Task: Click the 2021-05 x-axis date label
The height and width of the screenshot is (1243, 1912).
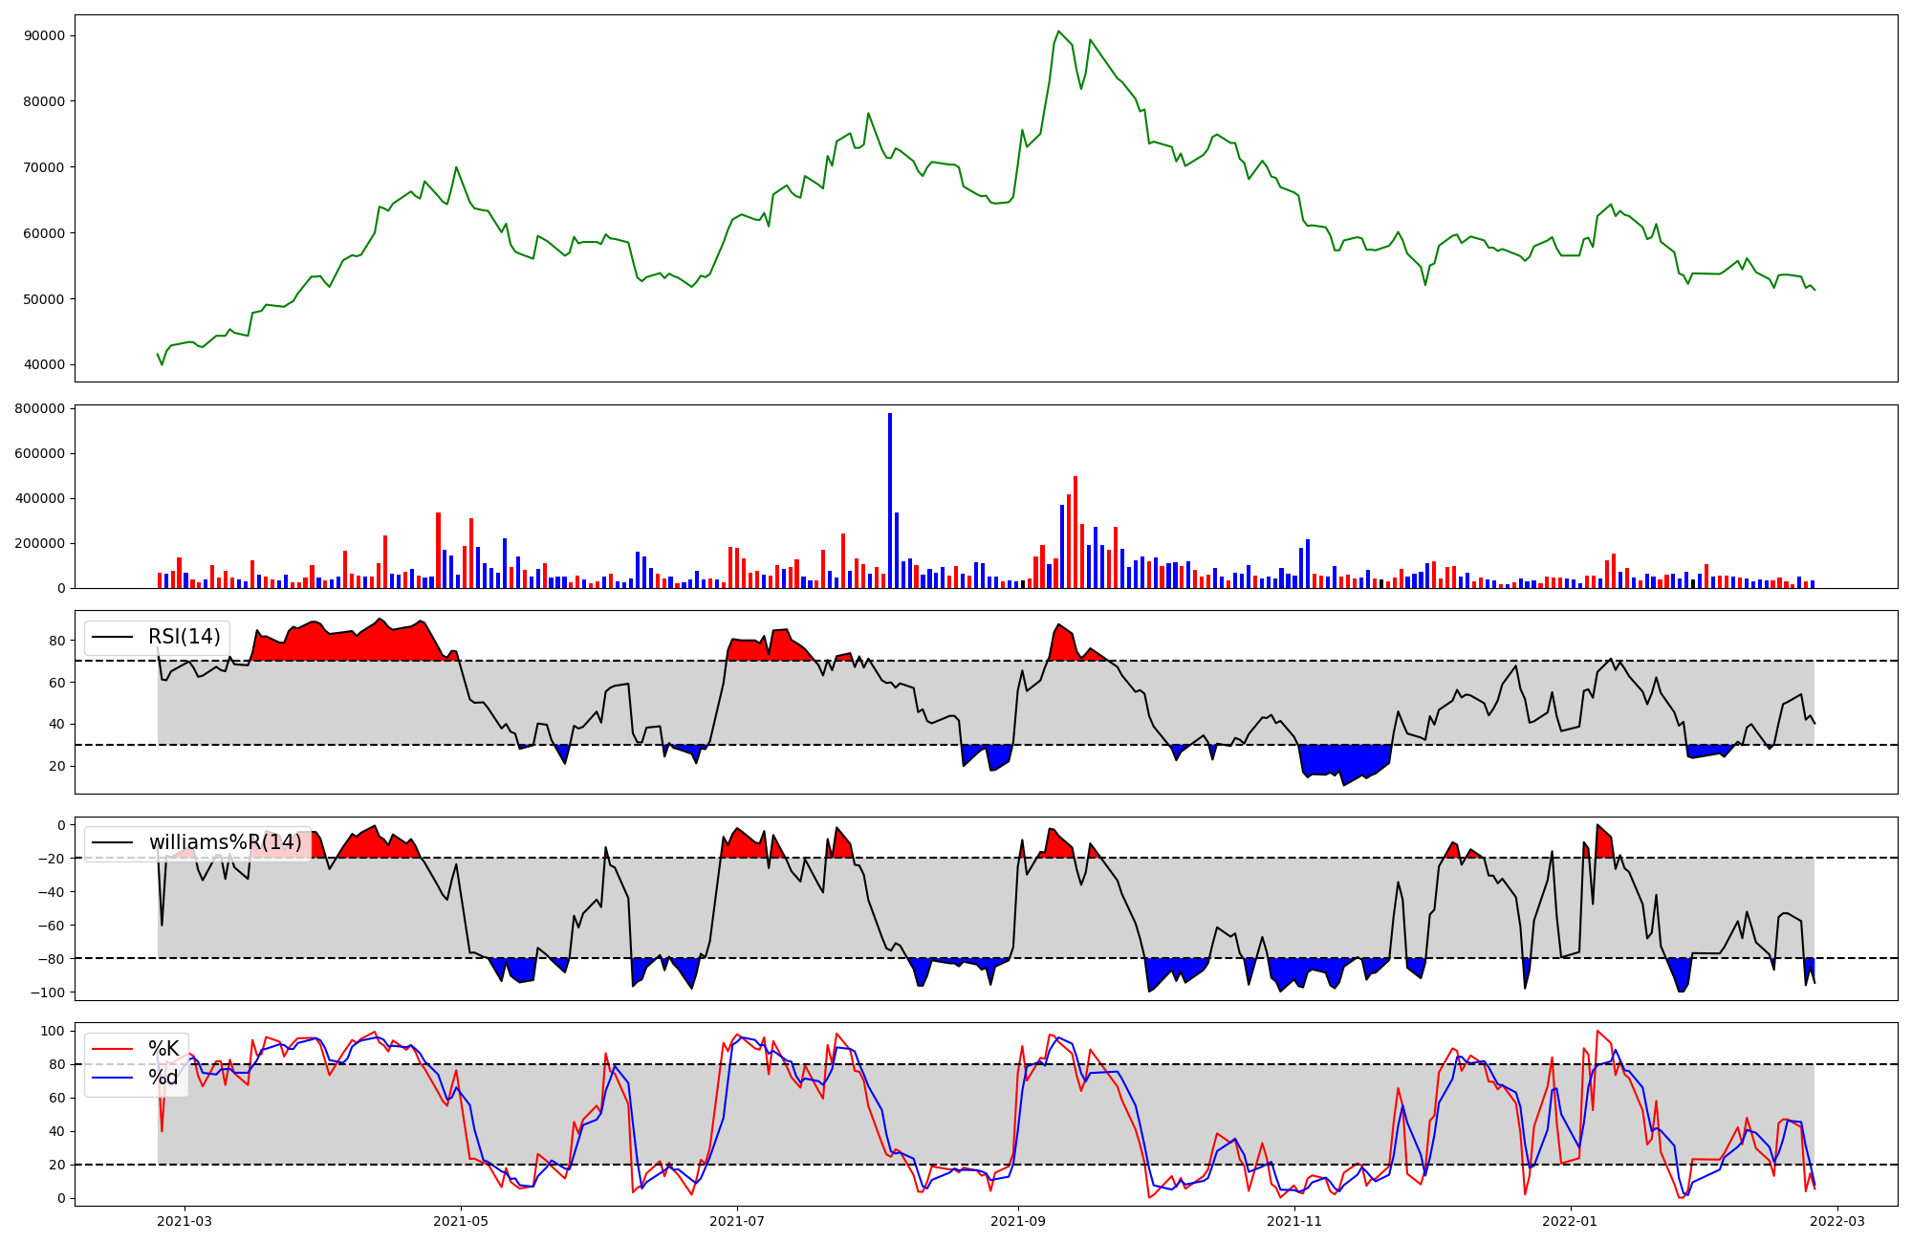Action: [461, 1220]
